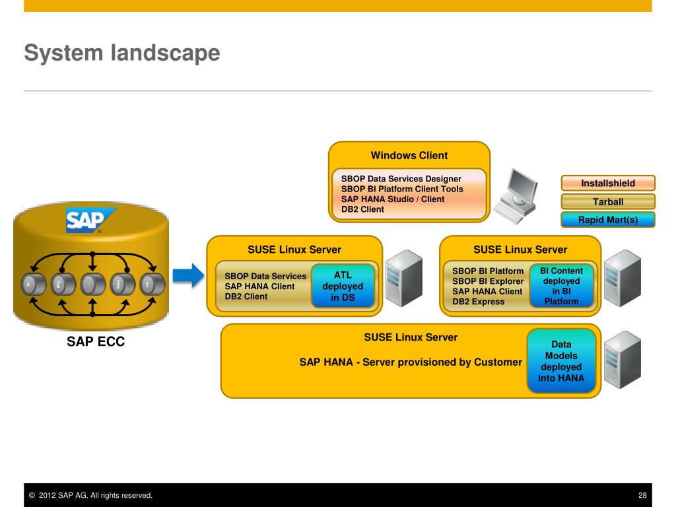
Task: Click SBOP BI Platform text in right server
Action: click(488, 271)
